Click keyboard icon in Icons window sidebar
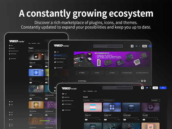This screenshot has width=172, height=129. (63, 104)
